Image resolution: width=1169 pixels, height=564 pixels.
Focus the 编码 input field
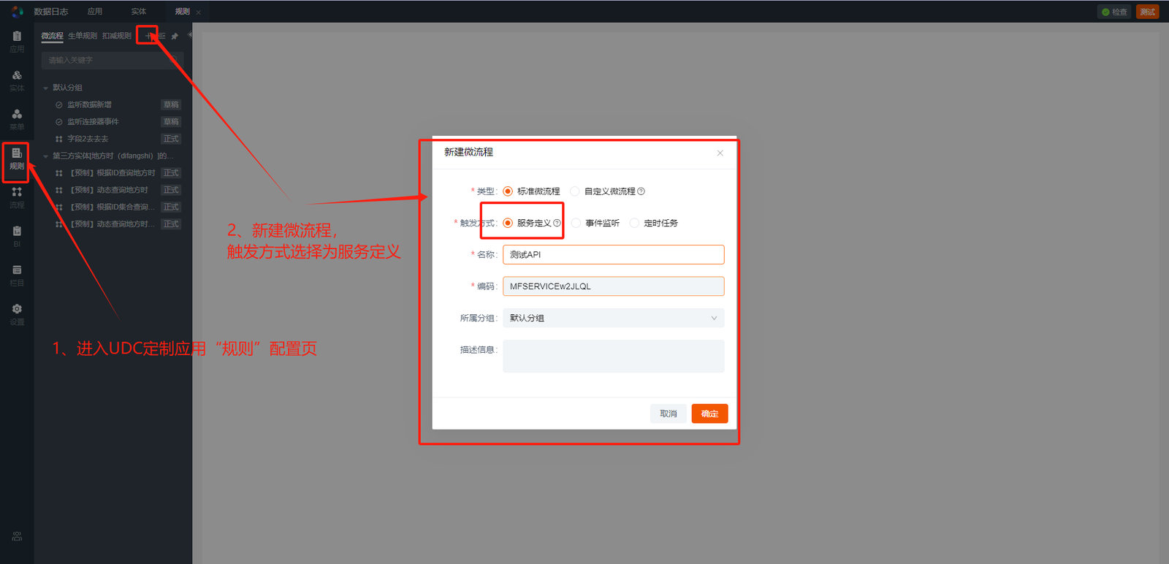[x=614, y=286]
